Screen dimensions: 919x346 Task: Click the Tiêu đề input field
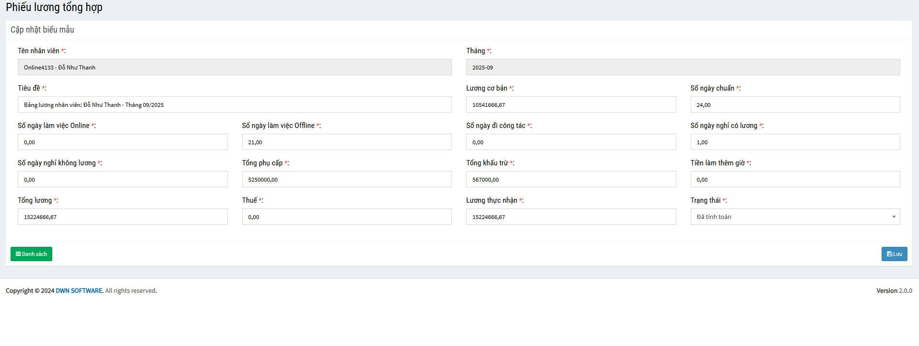(x=235, y=104)
